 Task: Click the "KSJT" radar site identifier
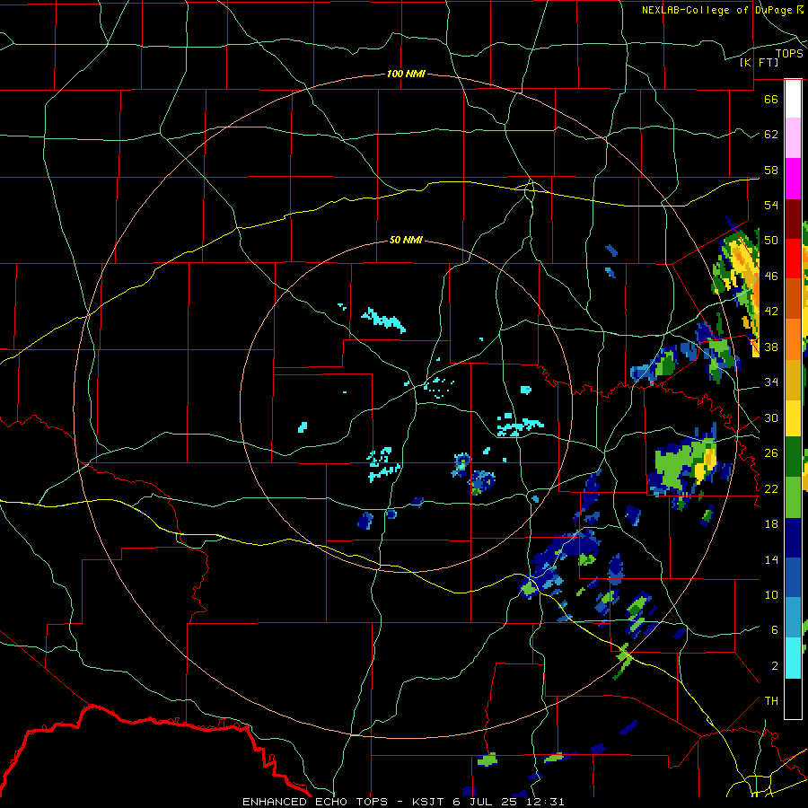(428, 802)
